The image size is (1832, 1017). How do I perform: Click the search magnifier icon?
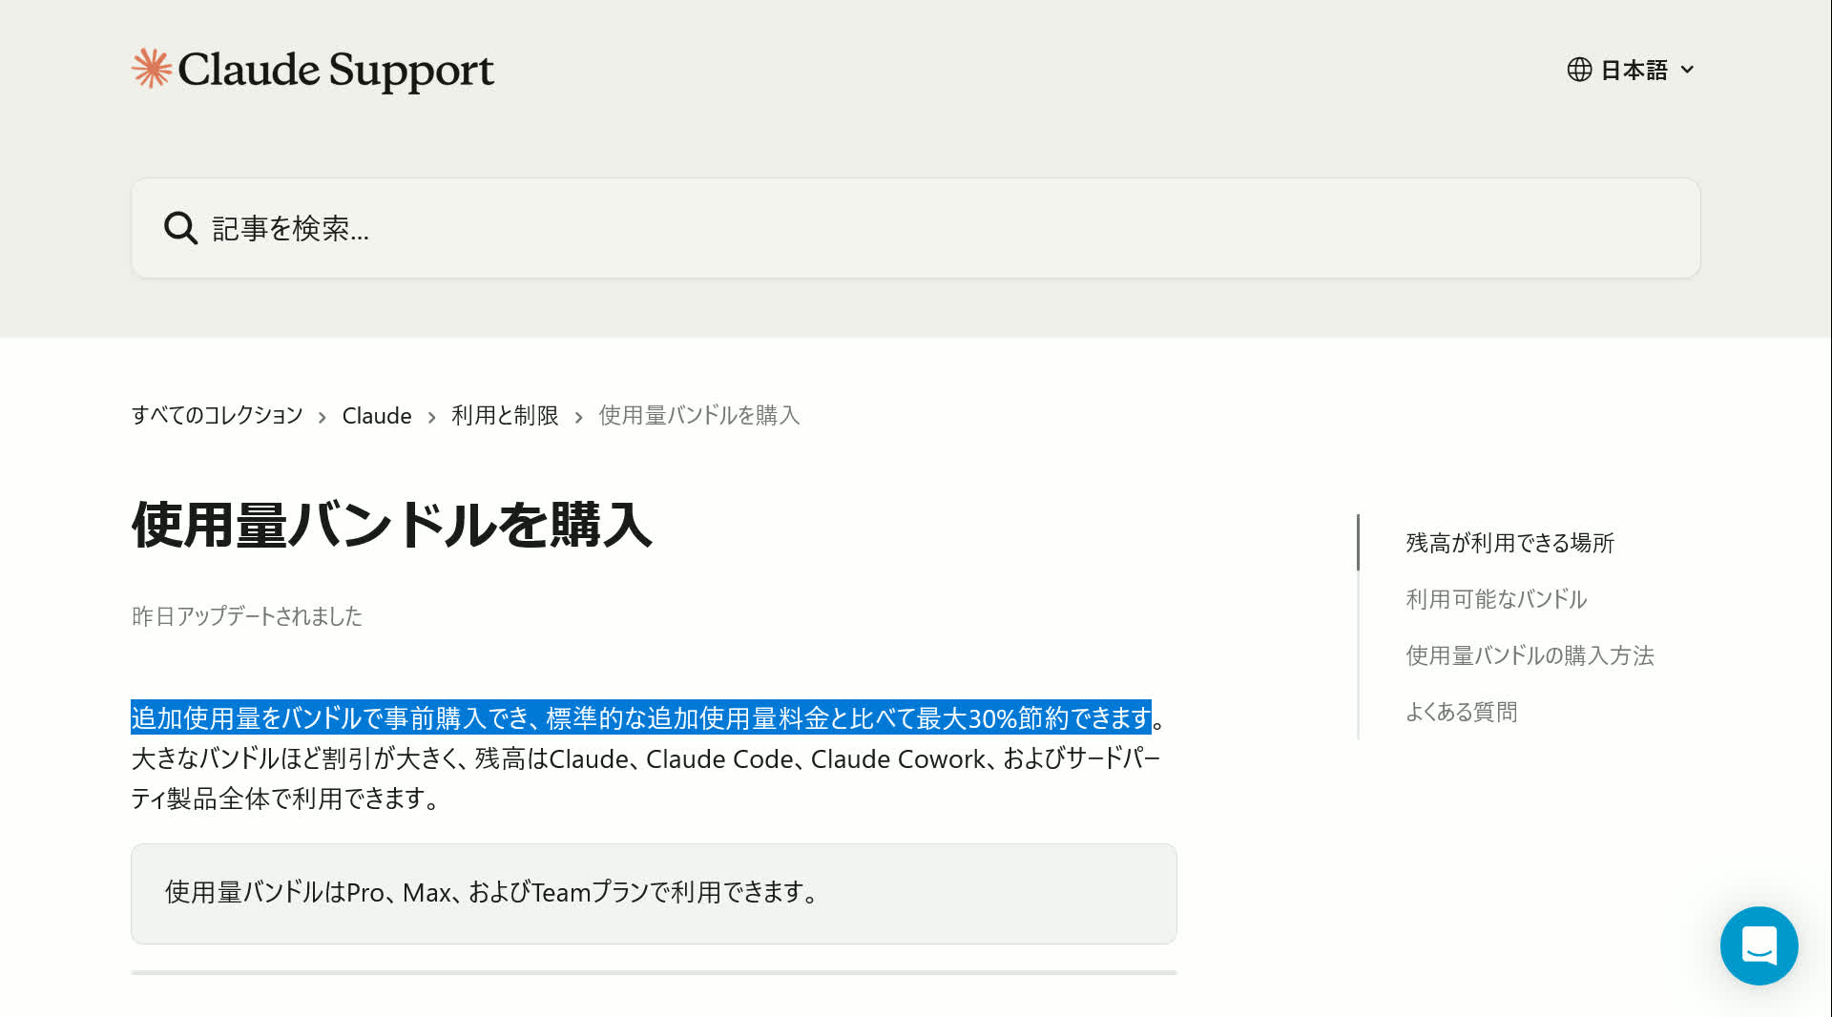179,228
